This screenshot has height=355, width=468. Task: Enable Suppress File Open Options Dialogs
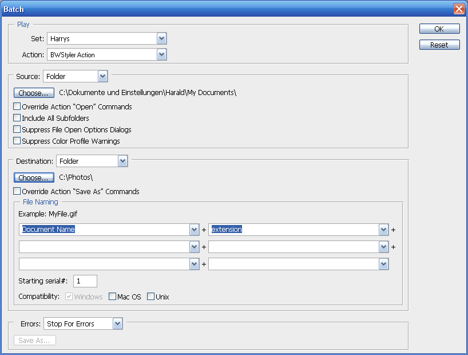17,129
